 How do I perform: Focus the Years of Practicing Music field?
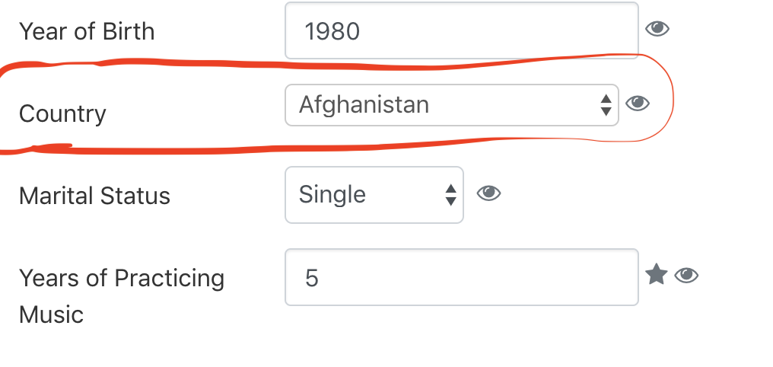[x=461, y=277]
